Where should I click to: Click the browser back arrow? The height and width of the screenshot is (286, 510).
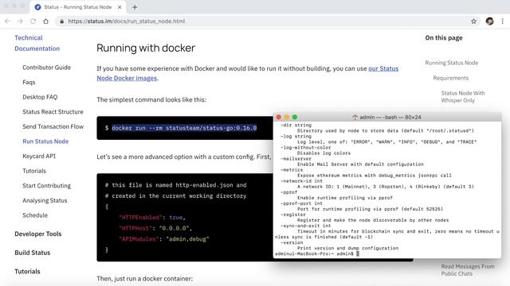pyautogui.click(x=7, y=21)
